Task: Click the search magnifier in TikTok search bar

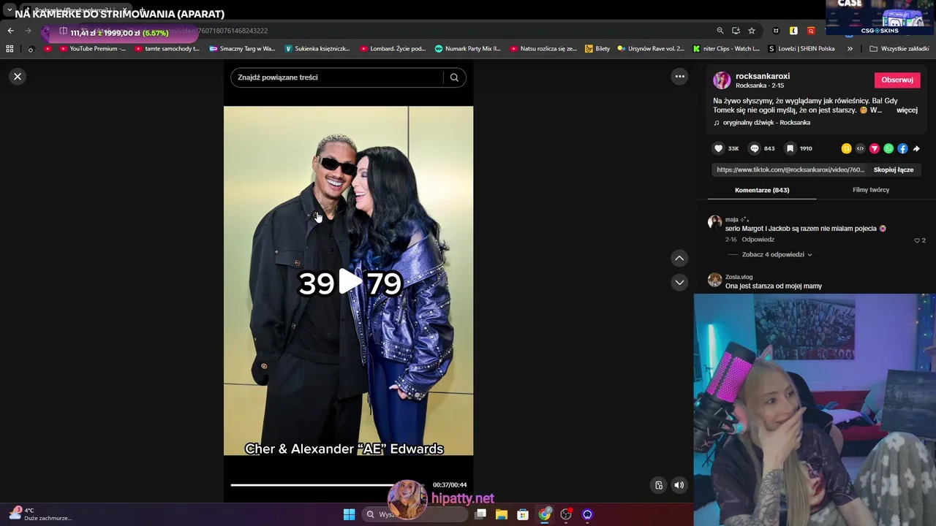Action: [x=454, y=77]
